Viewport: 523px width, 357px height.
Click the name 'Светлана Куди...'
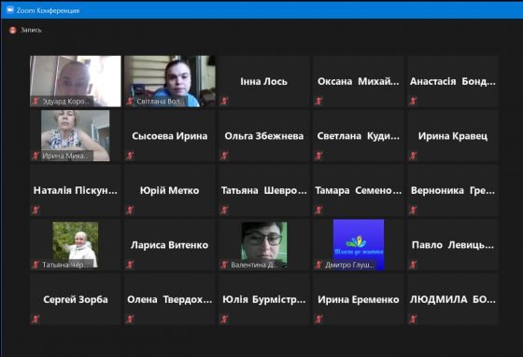tap(359, 136)
